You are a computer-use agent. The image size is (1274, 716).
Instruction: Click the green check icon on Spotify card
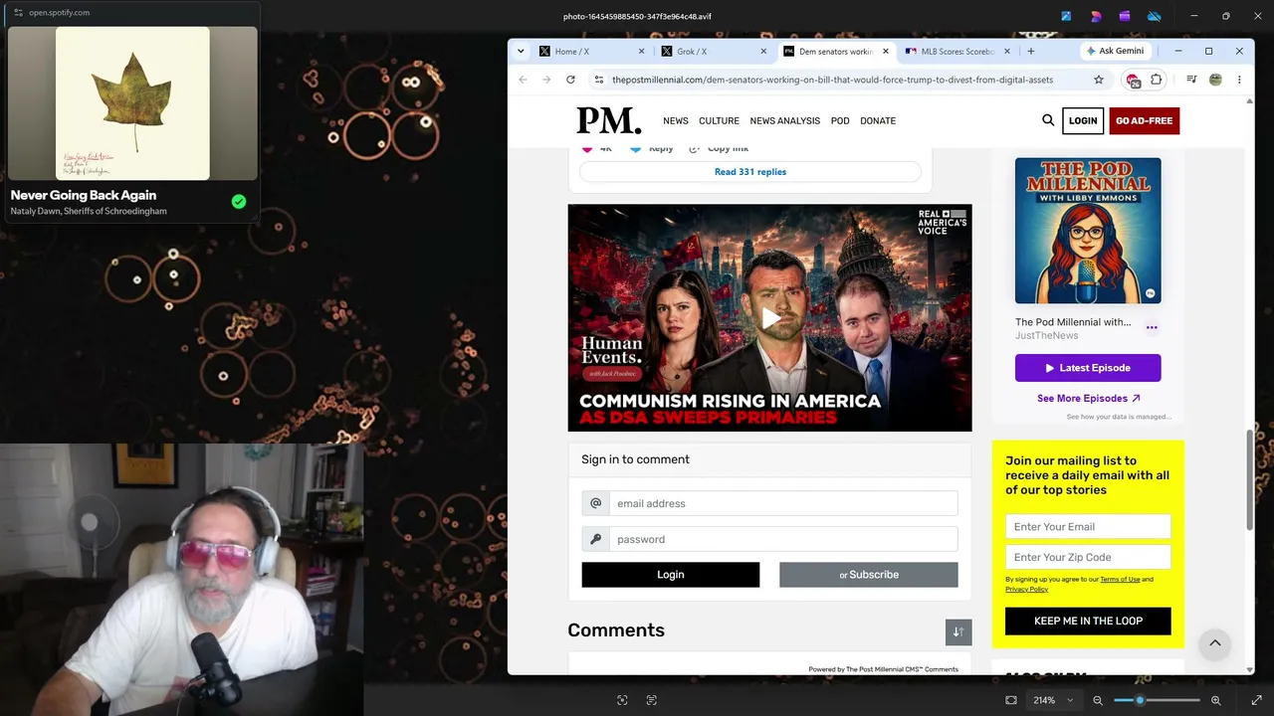point(239,202)
